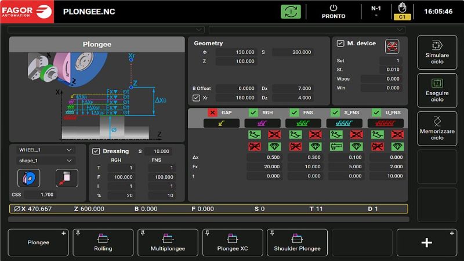This screenshot has height=261, width=464.
Task: Disable the FNS pass toggle
Action: (294, 113)
